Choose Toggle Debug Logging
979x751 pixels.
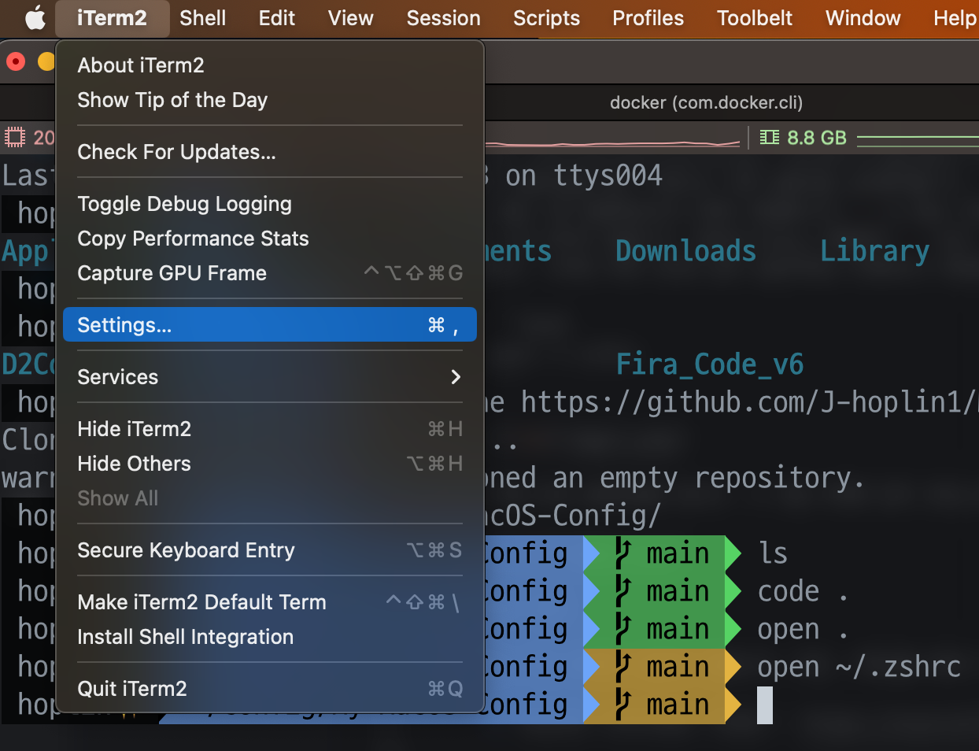point(270,204)
